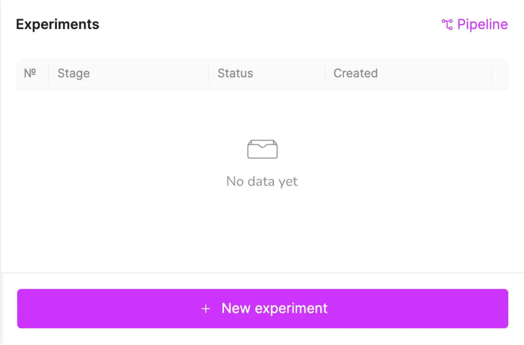
Task: Click the divider between № and Stage
Action: (x=49, y=73)
